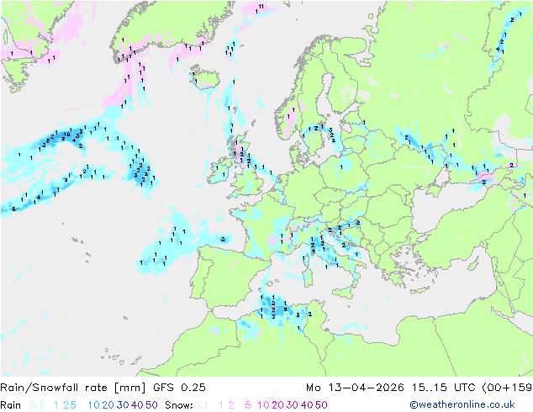Select the Snow legend 30 color value
This screenshot has width=533, height=412.
[x=292, y=405]
